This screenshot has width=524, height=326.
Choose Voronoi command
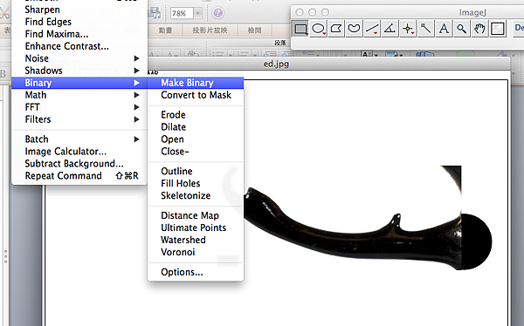coord(196,252)
